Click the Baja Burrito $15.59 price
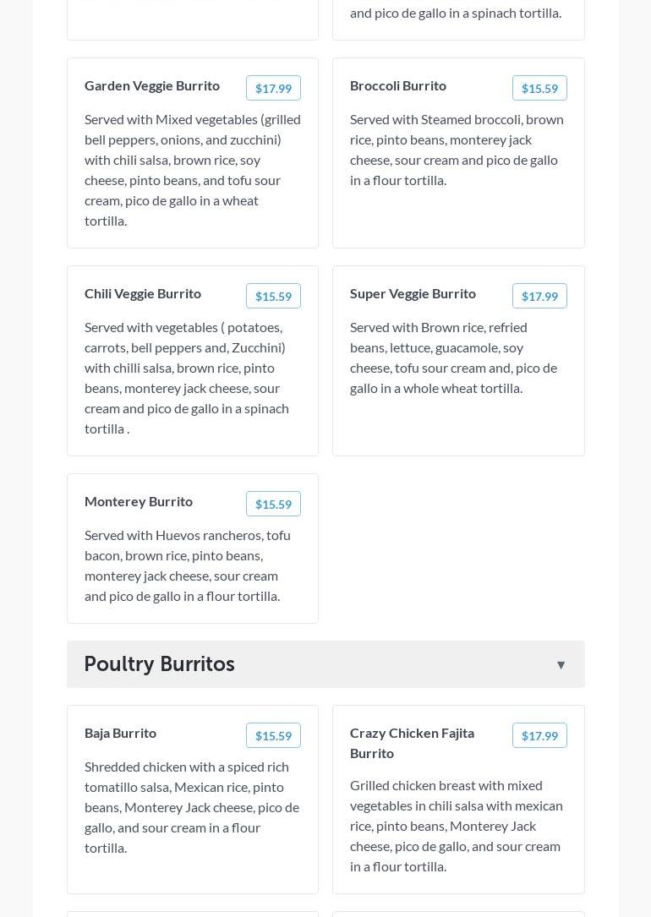The height and width of the screenshot is (917, 651). click(273, 735)
